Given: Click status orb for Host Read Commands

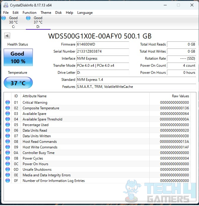Looking at the screenshot, I should coord(8,141).
